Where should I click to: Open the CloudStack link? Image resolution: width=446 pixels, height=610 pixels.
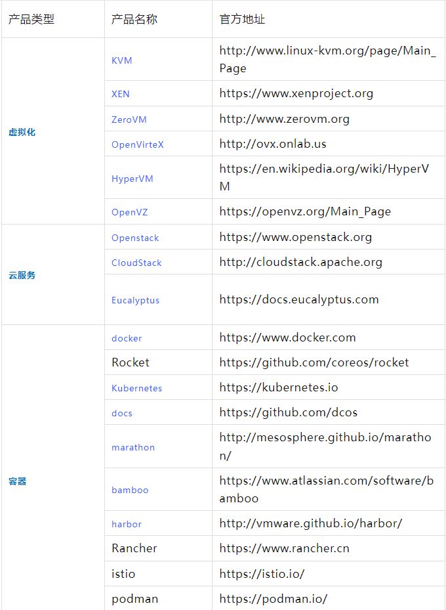click(x=136, y=263)
